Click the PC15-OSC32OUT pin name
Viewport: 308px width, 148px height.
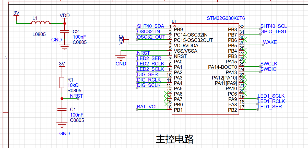(193, 40)
